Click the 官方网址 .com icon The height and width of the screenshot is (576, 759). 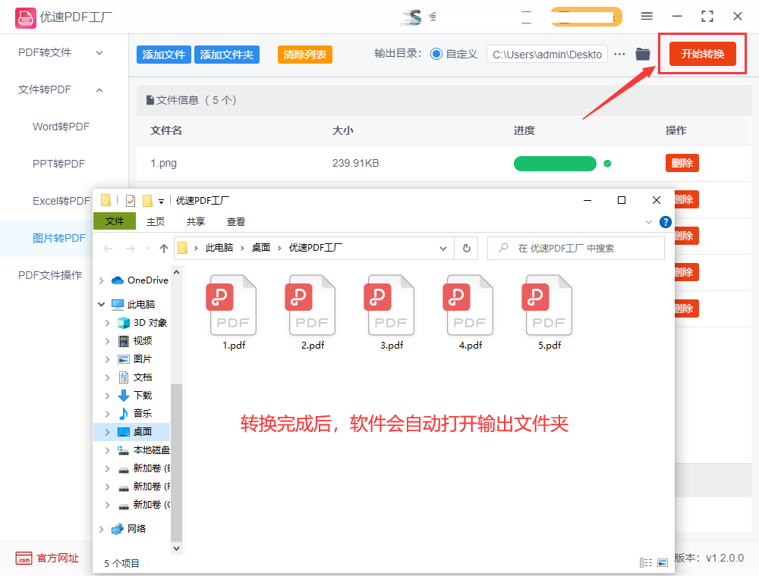(x=24, y=558)
